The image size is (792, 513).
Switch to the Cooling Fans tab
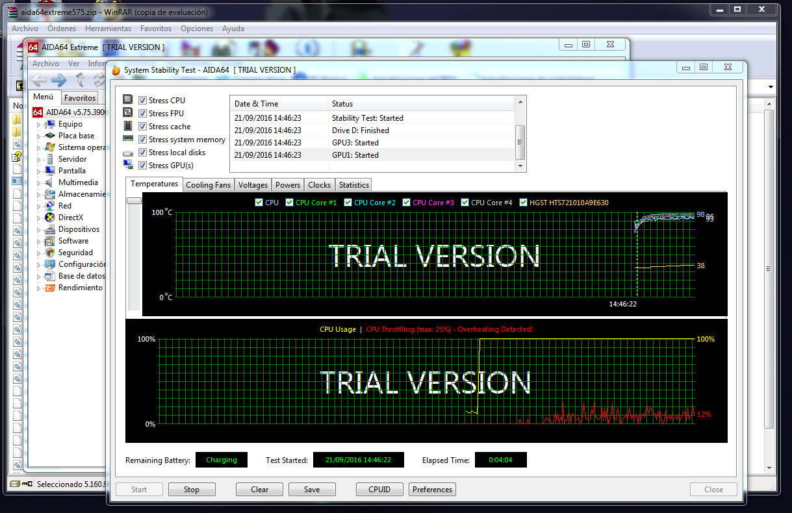[208, 185]
